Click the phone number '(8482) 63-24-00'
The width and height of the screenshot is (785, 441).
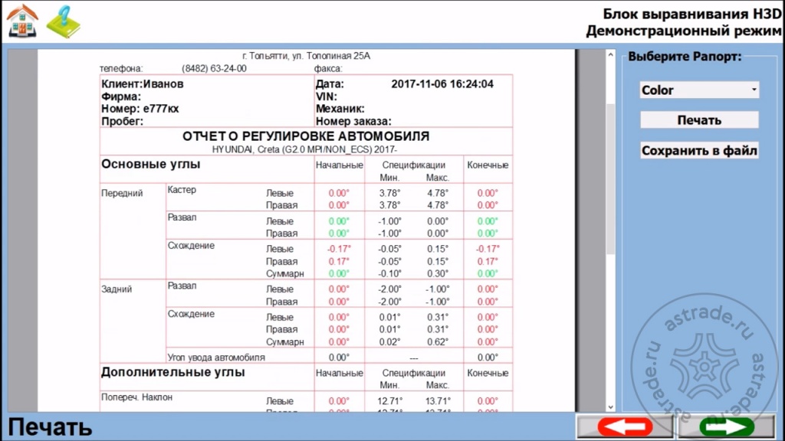click(214, 68)
